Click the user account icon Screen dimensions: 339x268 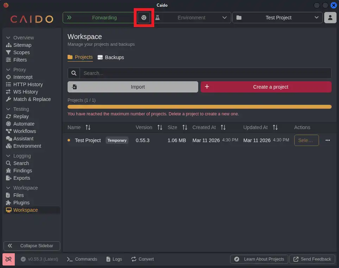coord(330,18)
